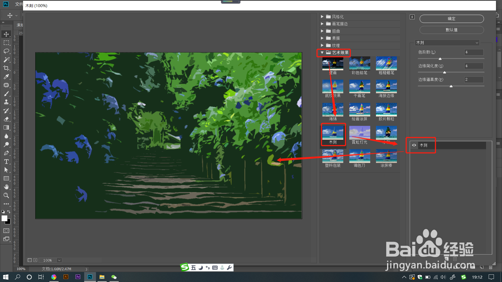
Task: Select the Eyedropper tool
Action: (6, 77)
